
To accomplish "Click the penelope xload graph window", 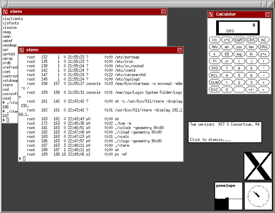I will (228, 196).
